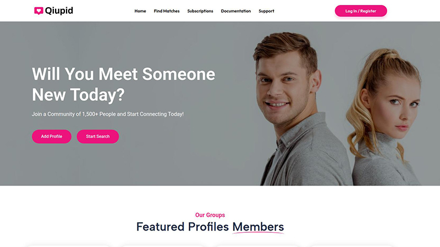440x247 pixels.
Task: Click the last featured profile card top edge
Action: 351,245
